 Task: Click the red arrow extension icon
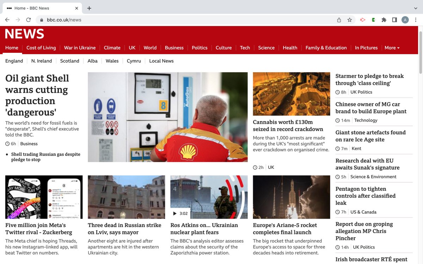click(362, 20)
